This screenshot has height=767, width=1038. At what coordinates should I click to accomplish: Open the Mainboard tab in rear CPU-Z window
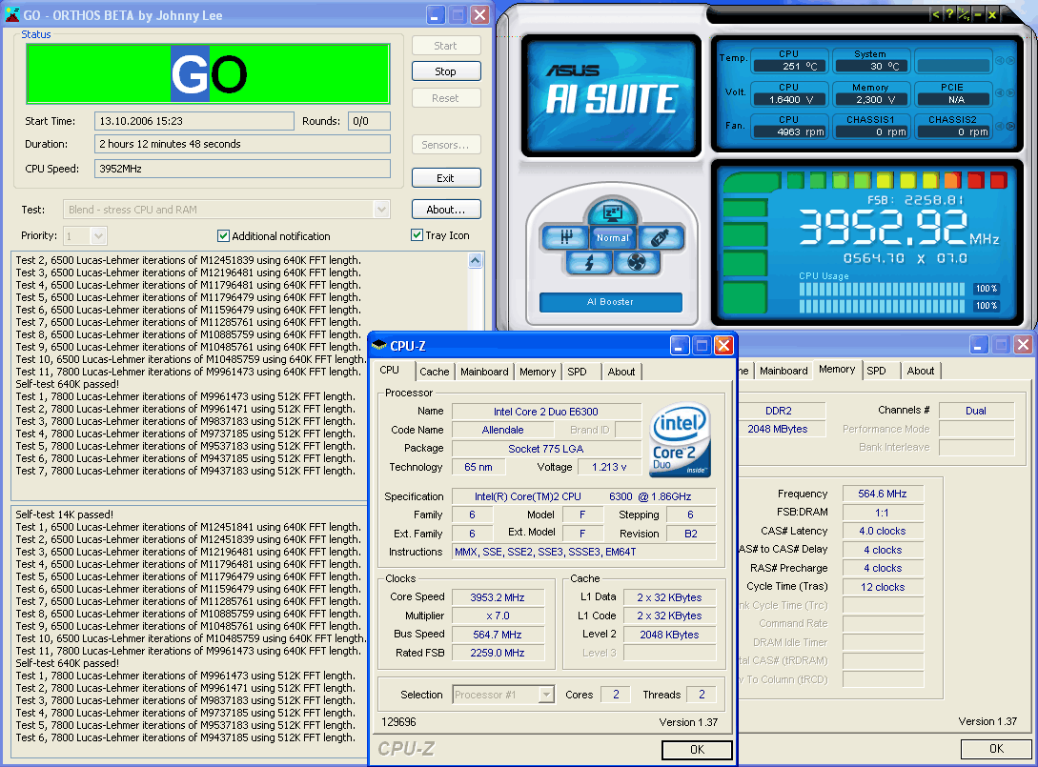784,371
